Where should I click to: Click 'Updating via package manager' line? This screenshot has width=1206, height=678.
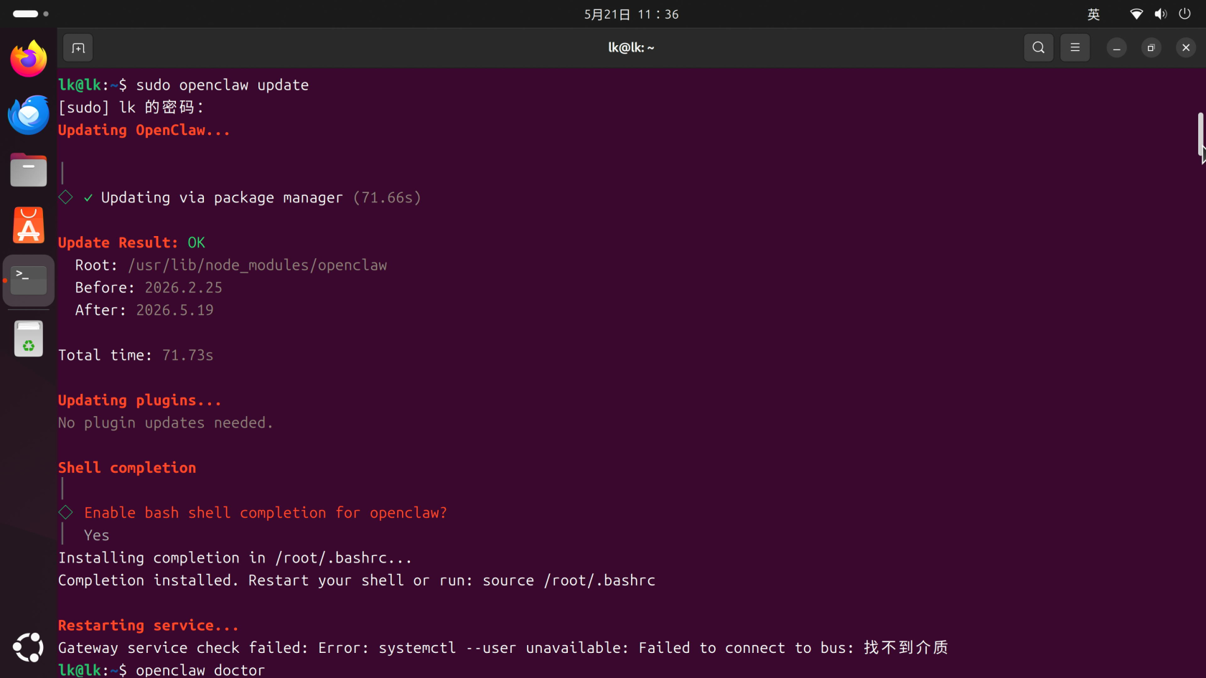tap(222, 197)
